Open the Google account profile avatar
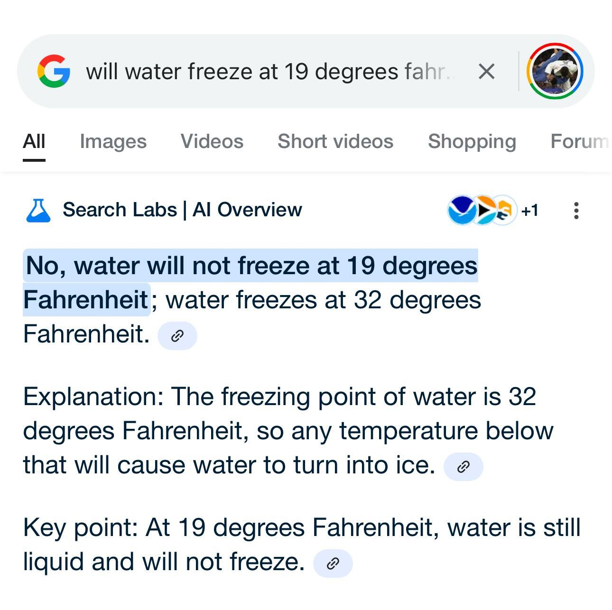This screenshot has width=612, height=610. tap(555, 71)
